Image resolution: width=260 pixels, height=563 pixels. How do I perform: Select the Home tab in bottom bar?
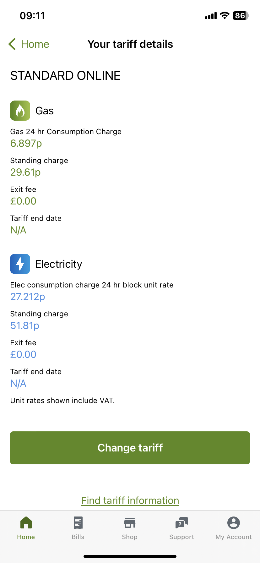tap(26, 528)
